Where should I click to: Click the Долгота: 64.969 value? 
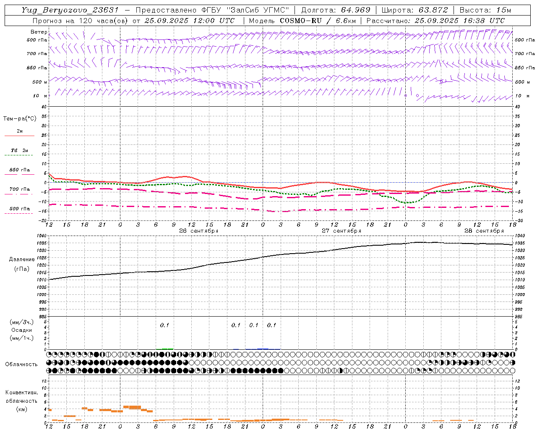pyautogui.click(x=336, y=10)
